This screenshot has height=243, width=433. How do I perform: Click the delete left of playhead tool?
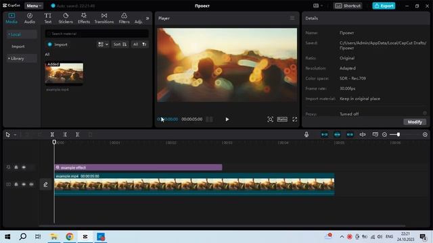[x=65, y=134]
